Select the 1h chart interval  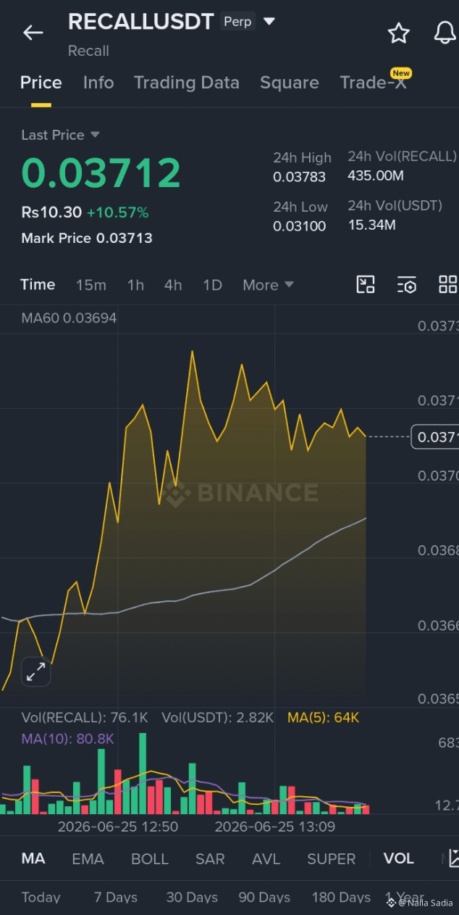(x=135, y=285)
